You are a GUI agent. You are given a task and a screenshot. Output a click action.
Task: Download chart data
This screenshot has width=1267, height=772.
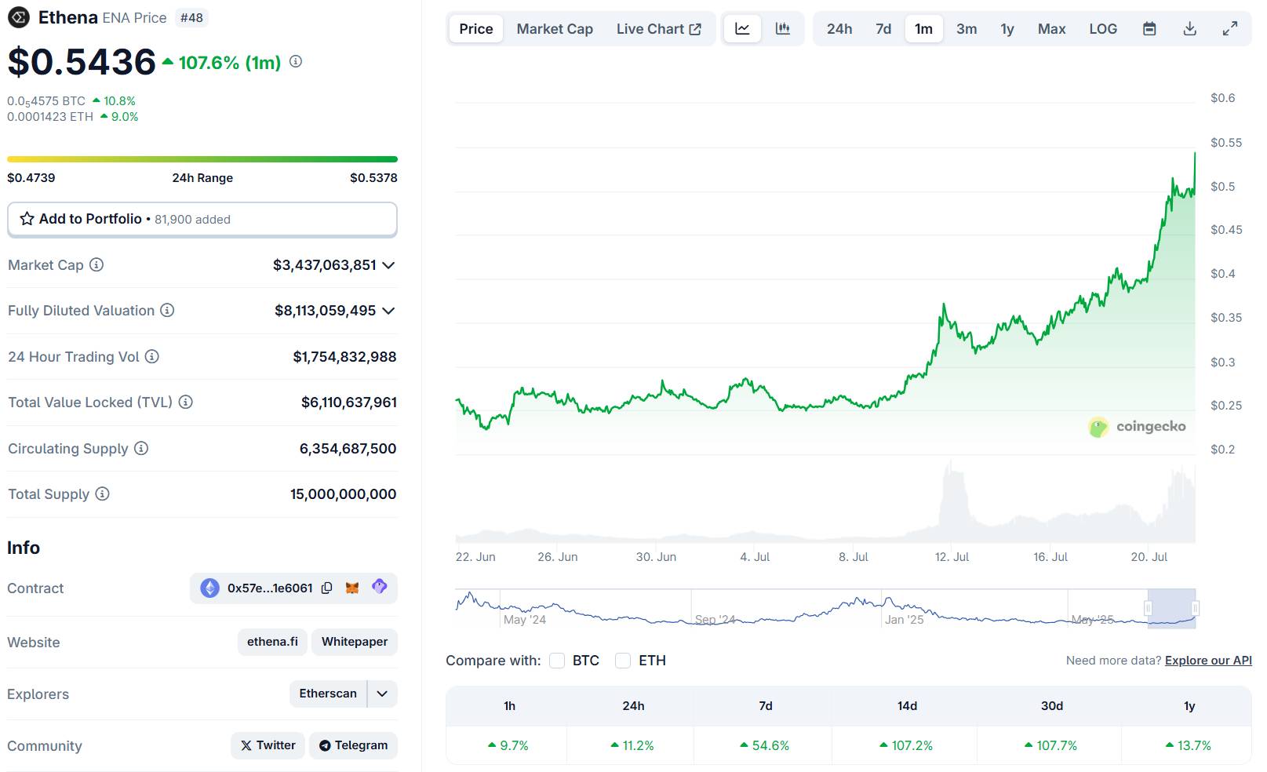(x=1190, y=29)
